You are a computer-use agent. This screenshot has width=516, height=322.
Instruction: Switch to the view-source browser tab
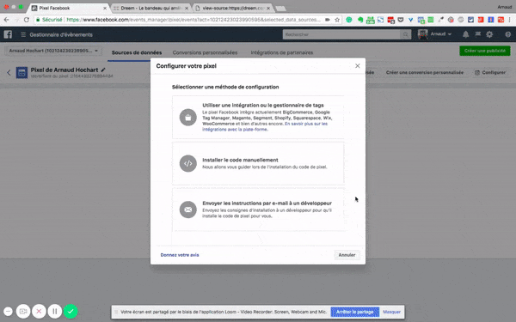(x=233, y=8)
